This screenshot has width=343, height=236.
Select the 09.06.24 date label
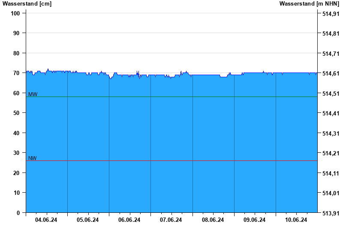254,220
